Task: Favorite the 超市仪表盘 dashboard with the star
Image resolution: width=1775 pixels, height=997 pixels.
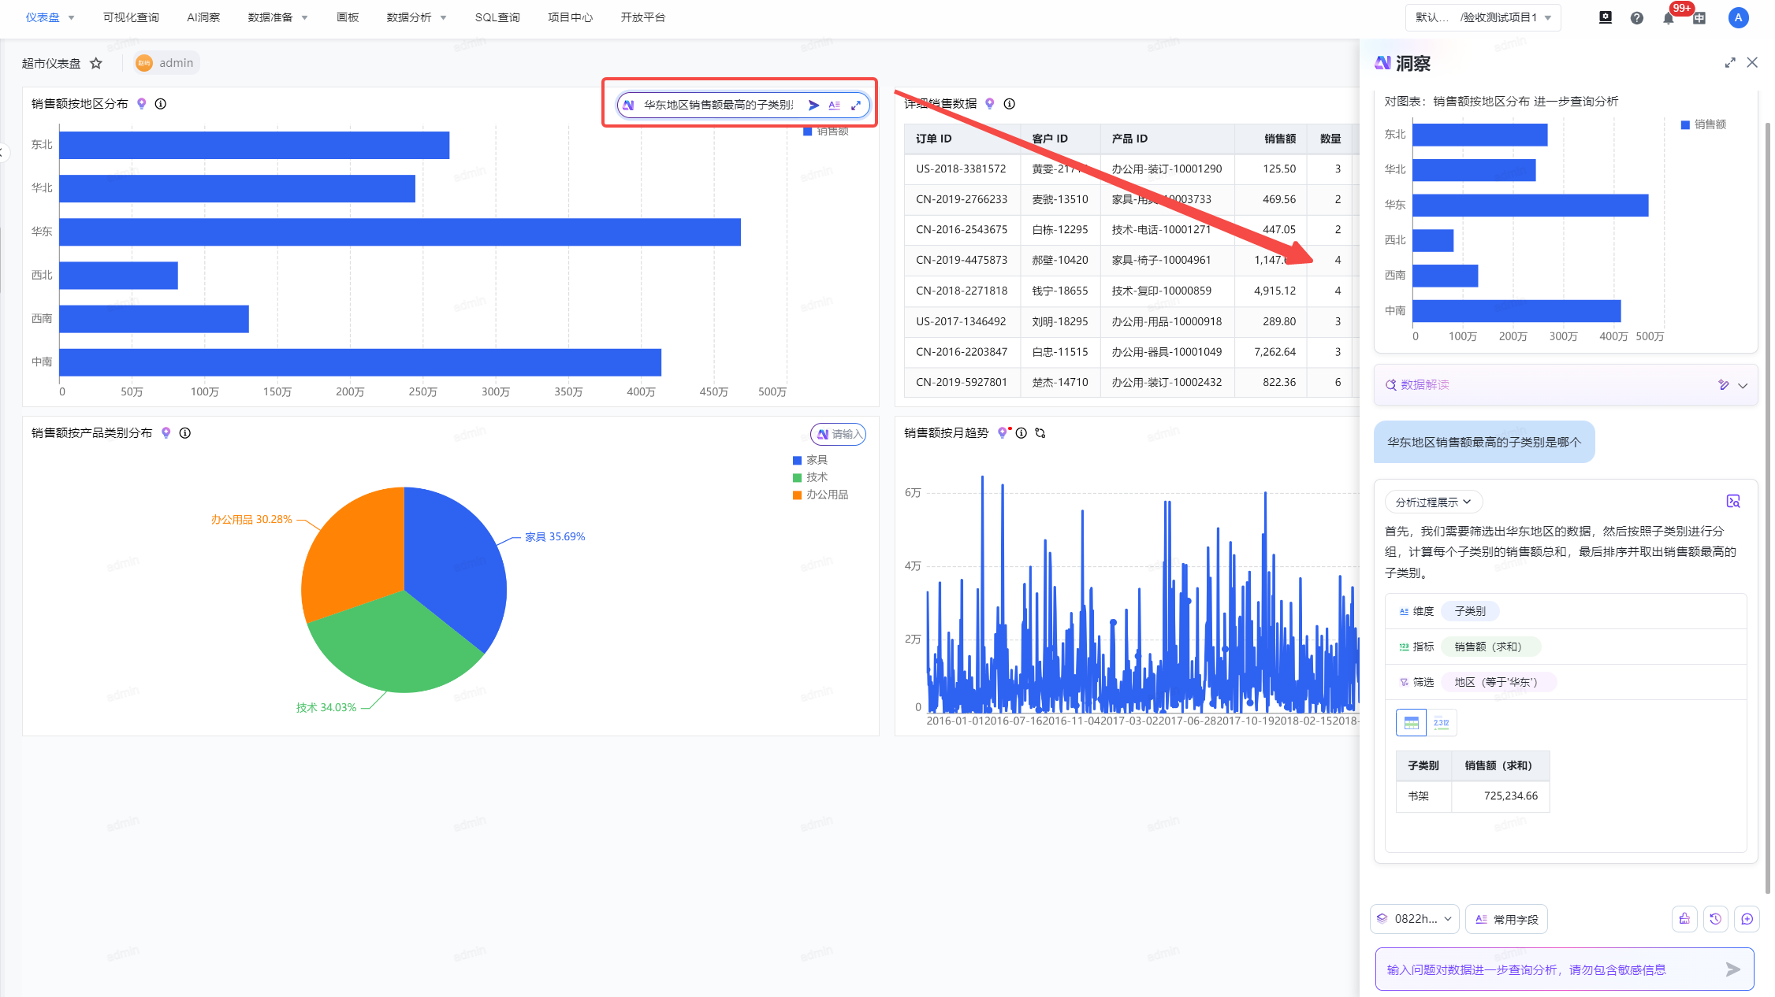Action: tap(96, 63)
